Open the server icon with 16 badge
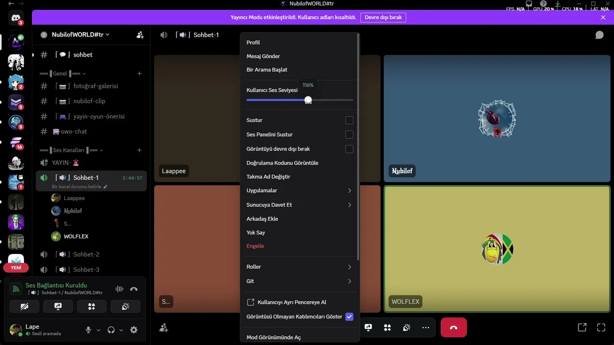 pos(16,142)
